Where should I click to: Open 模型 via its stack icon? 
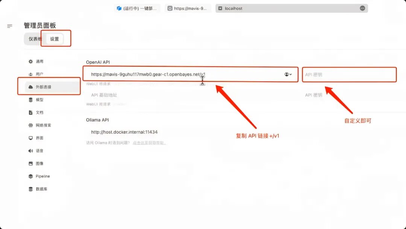point(31,100)
